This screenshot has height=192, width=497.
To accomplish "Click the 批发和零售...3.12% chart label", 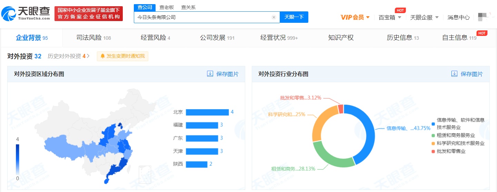I will point(300,98).
